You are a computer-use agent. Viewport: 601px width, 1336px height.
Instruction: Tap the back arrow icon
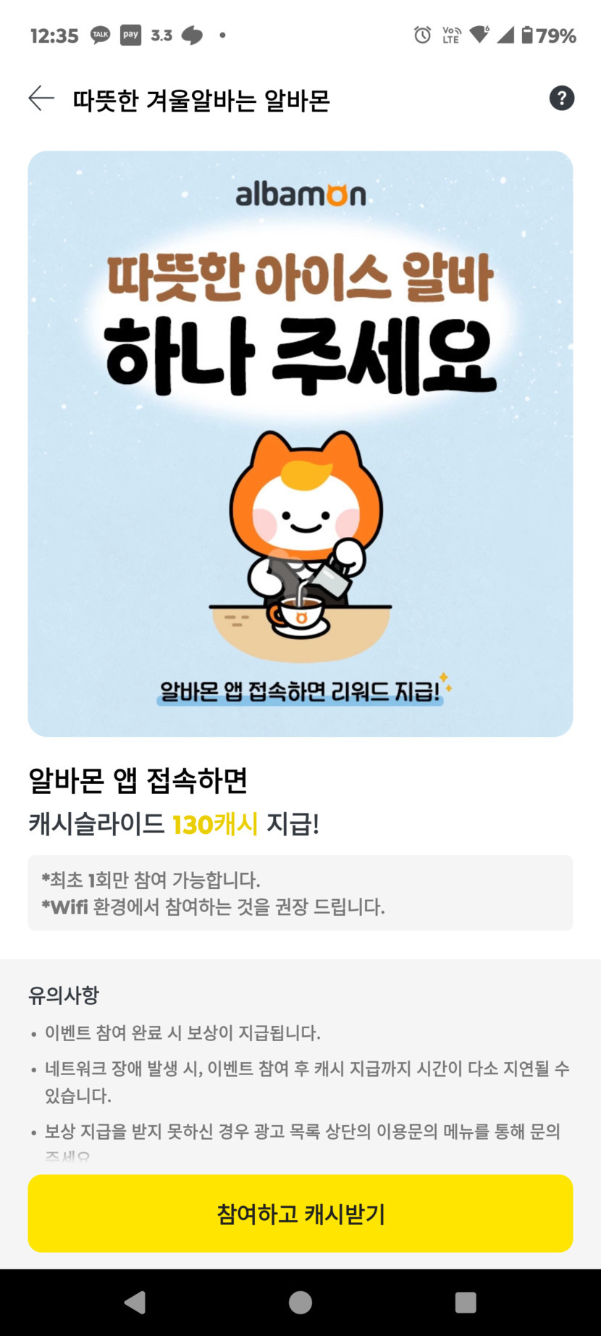tap(41, 99)
